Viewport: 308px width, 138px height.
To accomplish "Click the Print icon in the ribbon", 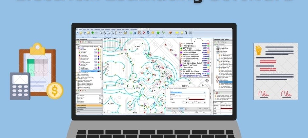I will pos(85,33).
